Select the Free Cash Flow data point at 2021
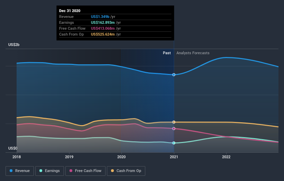This screenshot has width=284, height=181. [x=174, y=128]
